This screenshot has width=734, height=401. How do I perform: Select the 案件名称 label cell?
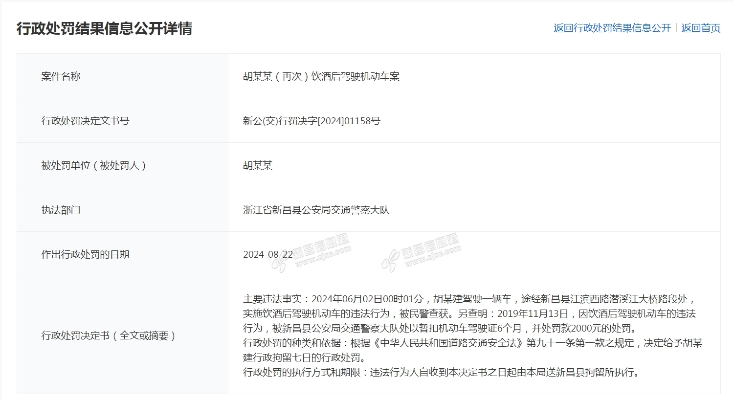click(x=61, y=76)
